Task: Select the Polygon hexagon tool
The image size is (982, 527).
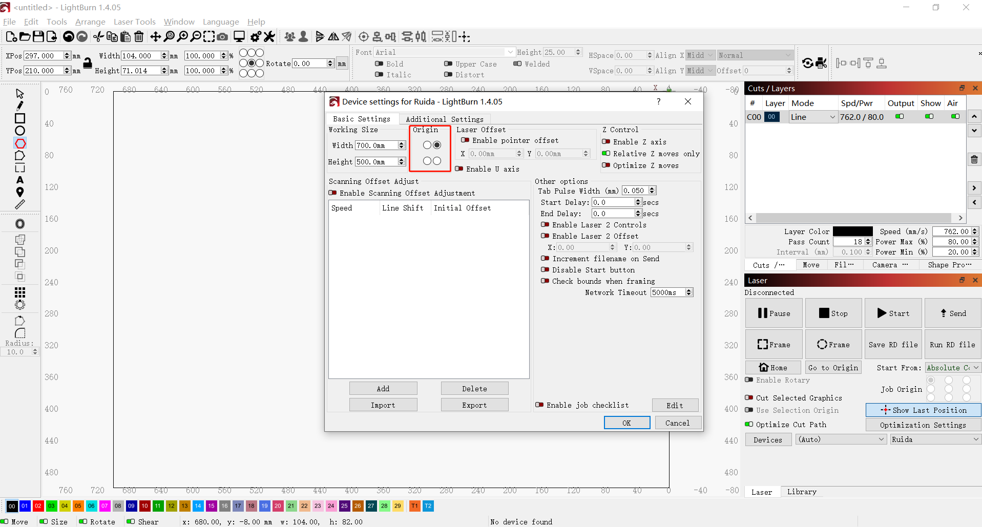Action: [x=20, y=143]
